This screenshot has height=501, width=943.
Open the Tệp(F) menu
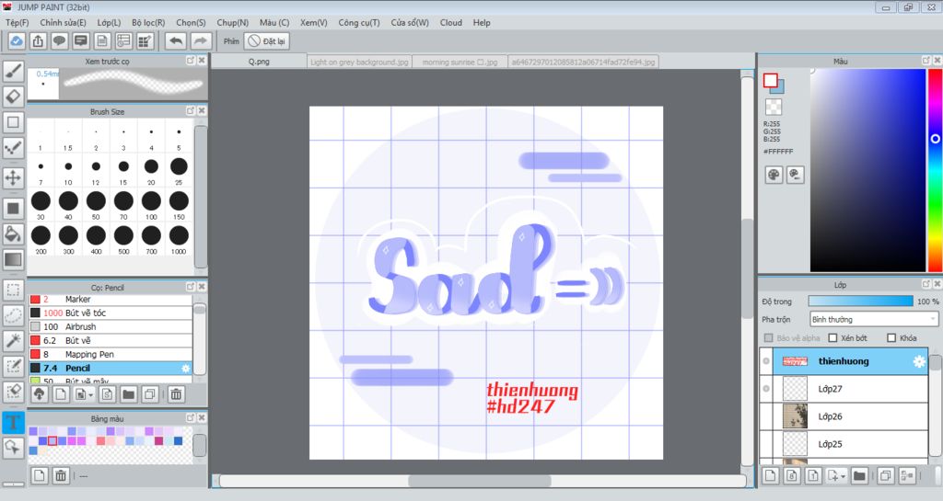click(x=17, y=22)
